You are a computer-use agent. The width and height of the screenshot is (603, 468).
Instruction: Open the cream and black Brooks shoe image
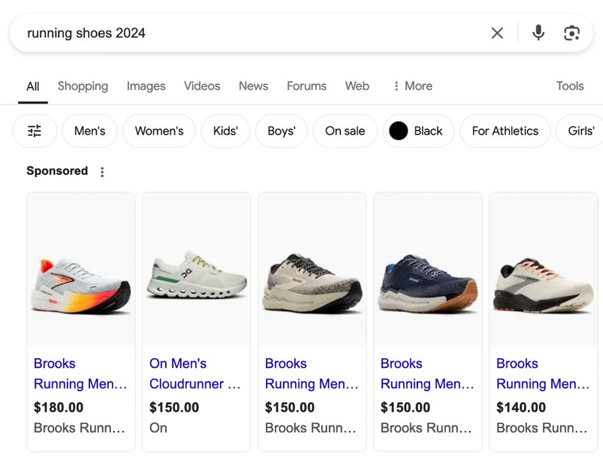(x=543, y=270)
